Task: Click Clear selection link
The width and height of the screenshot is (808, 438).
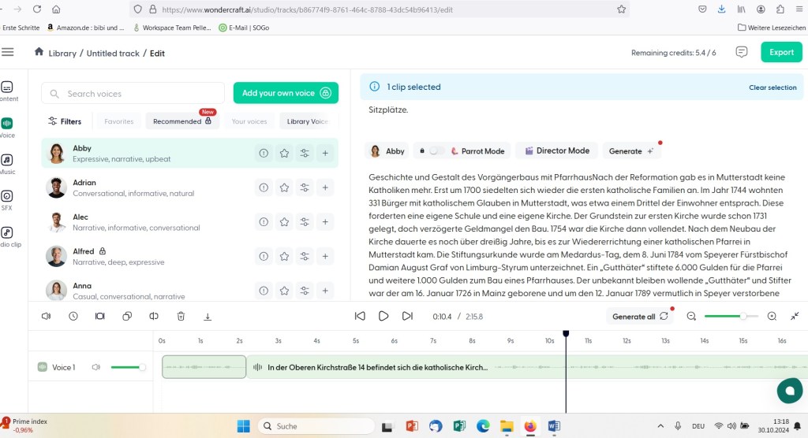Action: pos(772,87)
